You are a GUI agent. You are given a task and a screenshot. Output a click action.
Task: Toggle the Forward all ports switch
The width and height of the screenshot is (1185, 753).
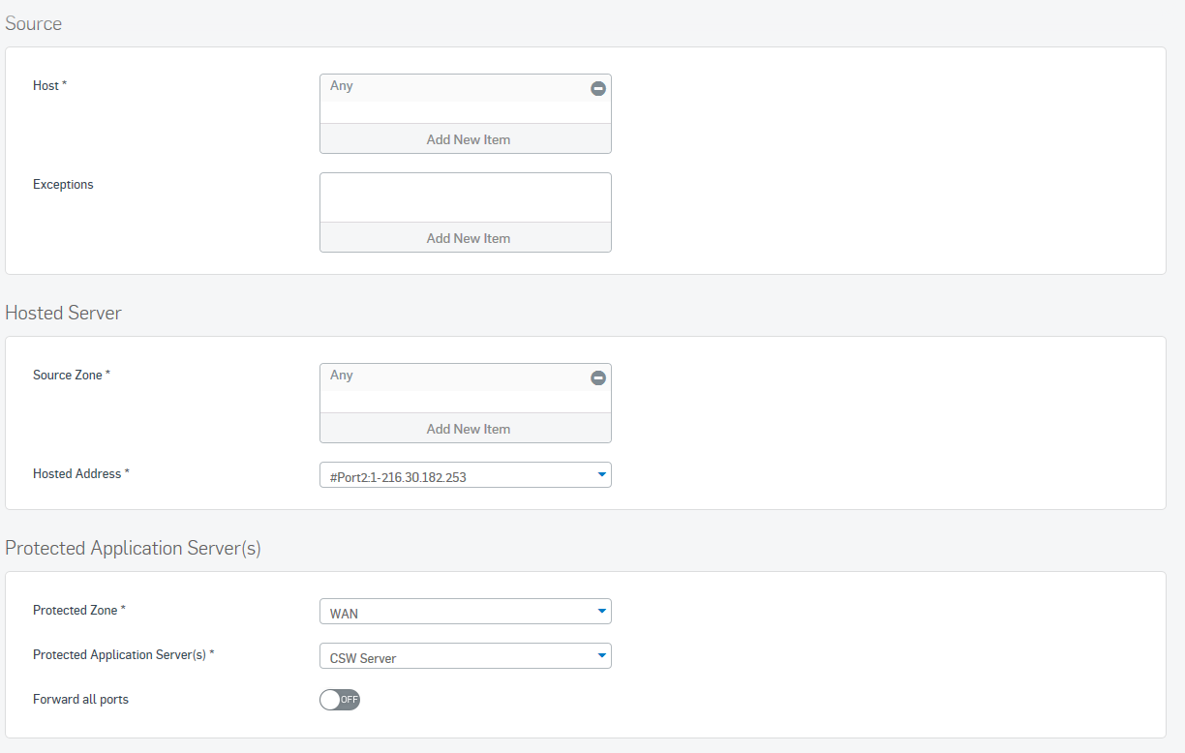(x=340, y=699)
